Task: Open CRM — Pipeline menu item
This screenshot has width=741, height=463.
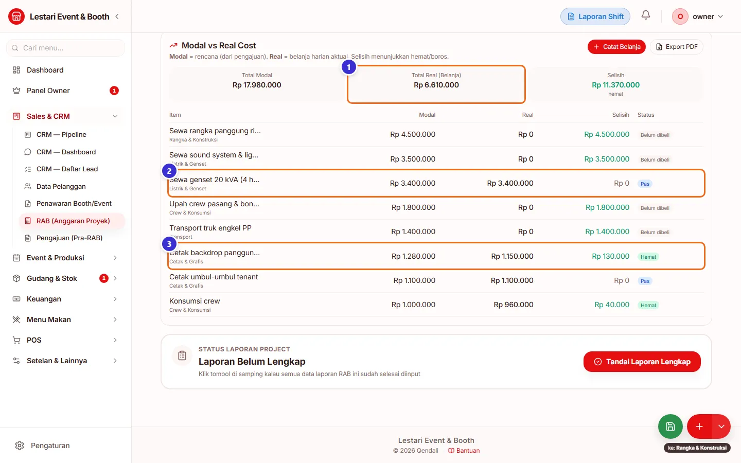Action: 72,135
